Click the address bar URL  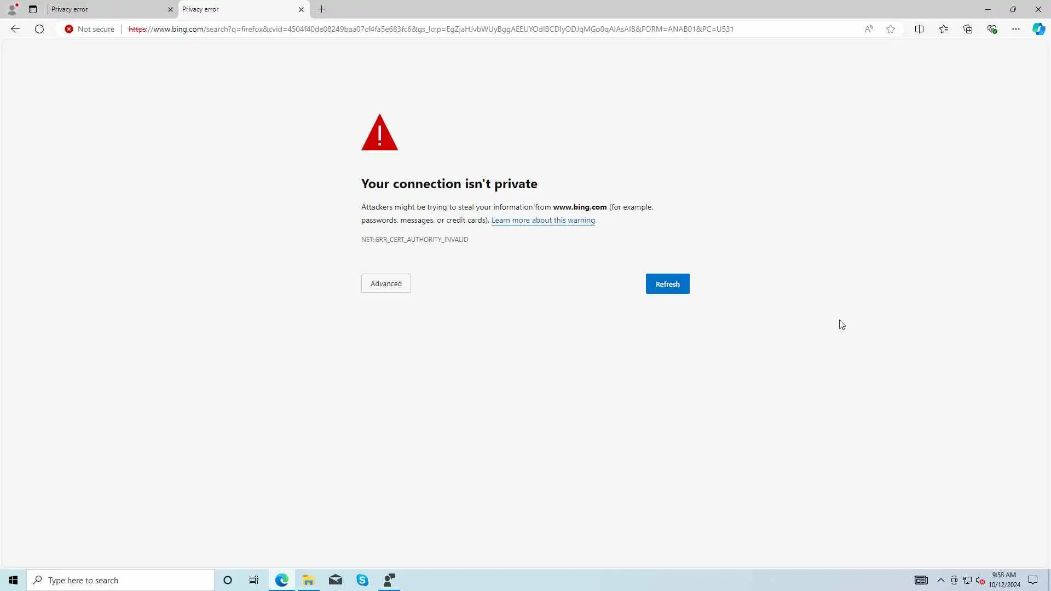(x=430, y=29)
